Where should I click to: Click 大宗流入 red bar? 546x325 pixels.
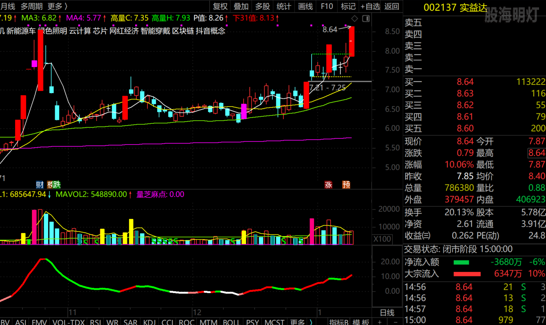467,274
